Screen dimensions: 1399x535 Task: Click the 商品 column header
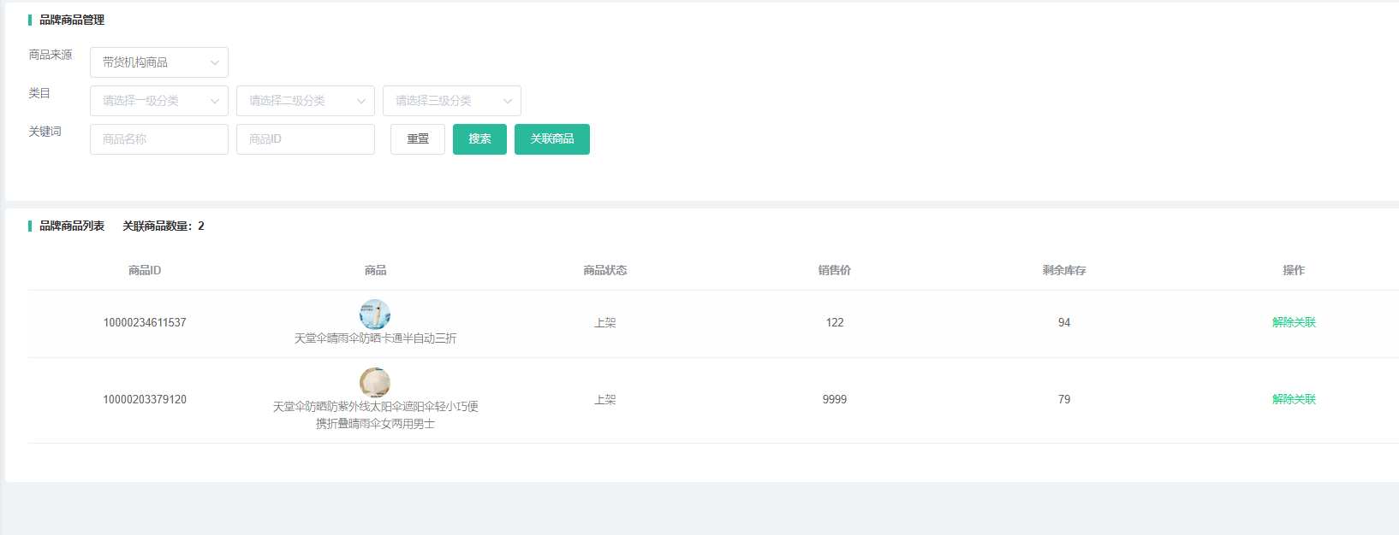point(375,270)
